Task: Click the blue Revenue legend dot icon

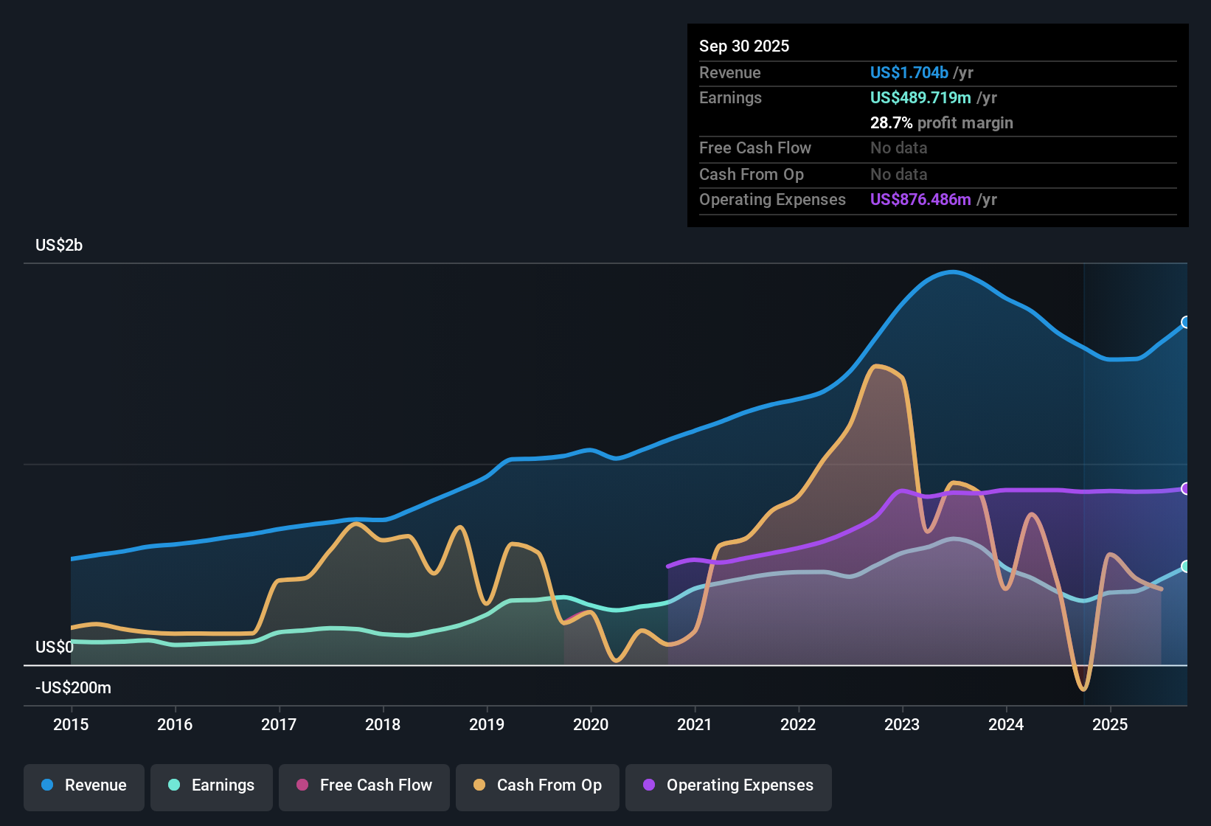Action: point(46,785)
